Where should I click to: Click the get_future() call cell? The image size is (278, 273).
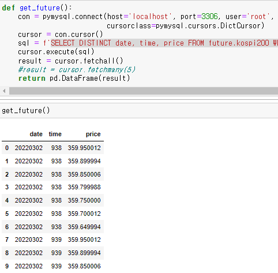pyautogui.click(x=139, y=111)
